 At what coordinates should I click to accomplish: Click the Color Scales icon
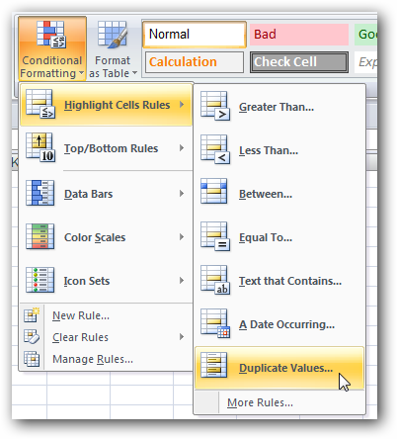pos(40,236)
